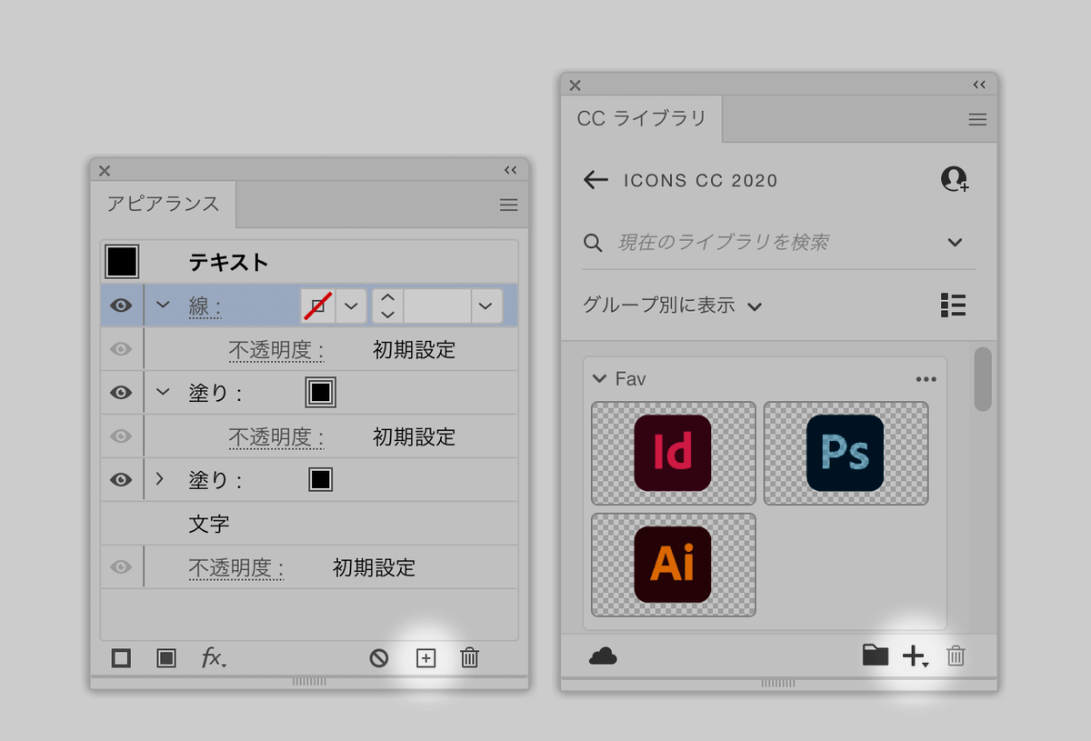This screenshot has height=741, width=1091.
Task: Go back from ICONS CC 2020 library
Action: coord(596,180)
